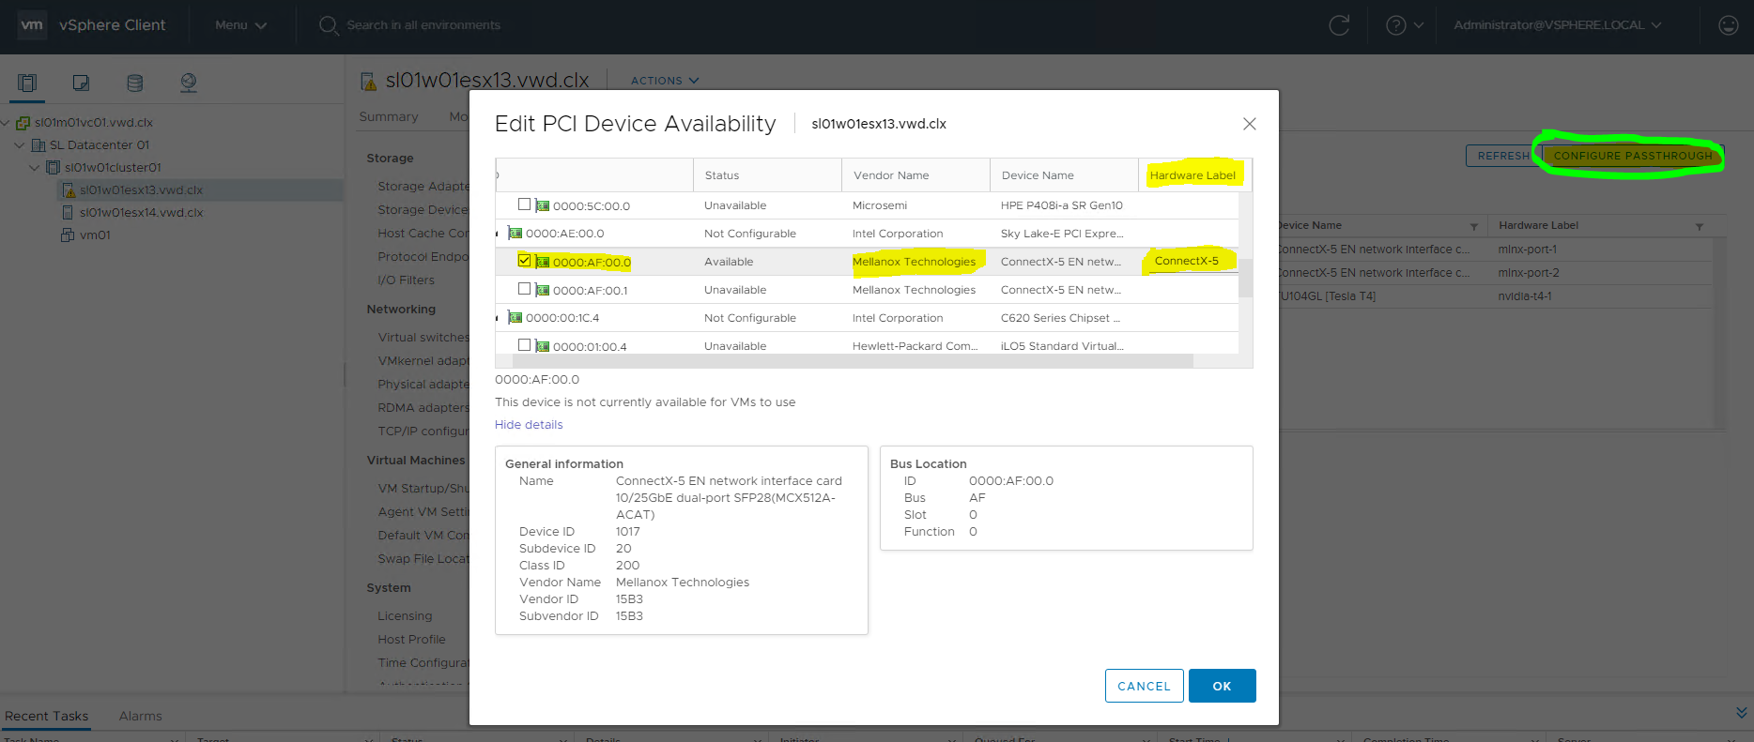Click the REFRESH button
1754x742 pixels.
tap(1503, 156)
